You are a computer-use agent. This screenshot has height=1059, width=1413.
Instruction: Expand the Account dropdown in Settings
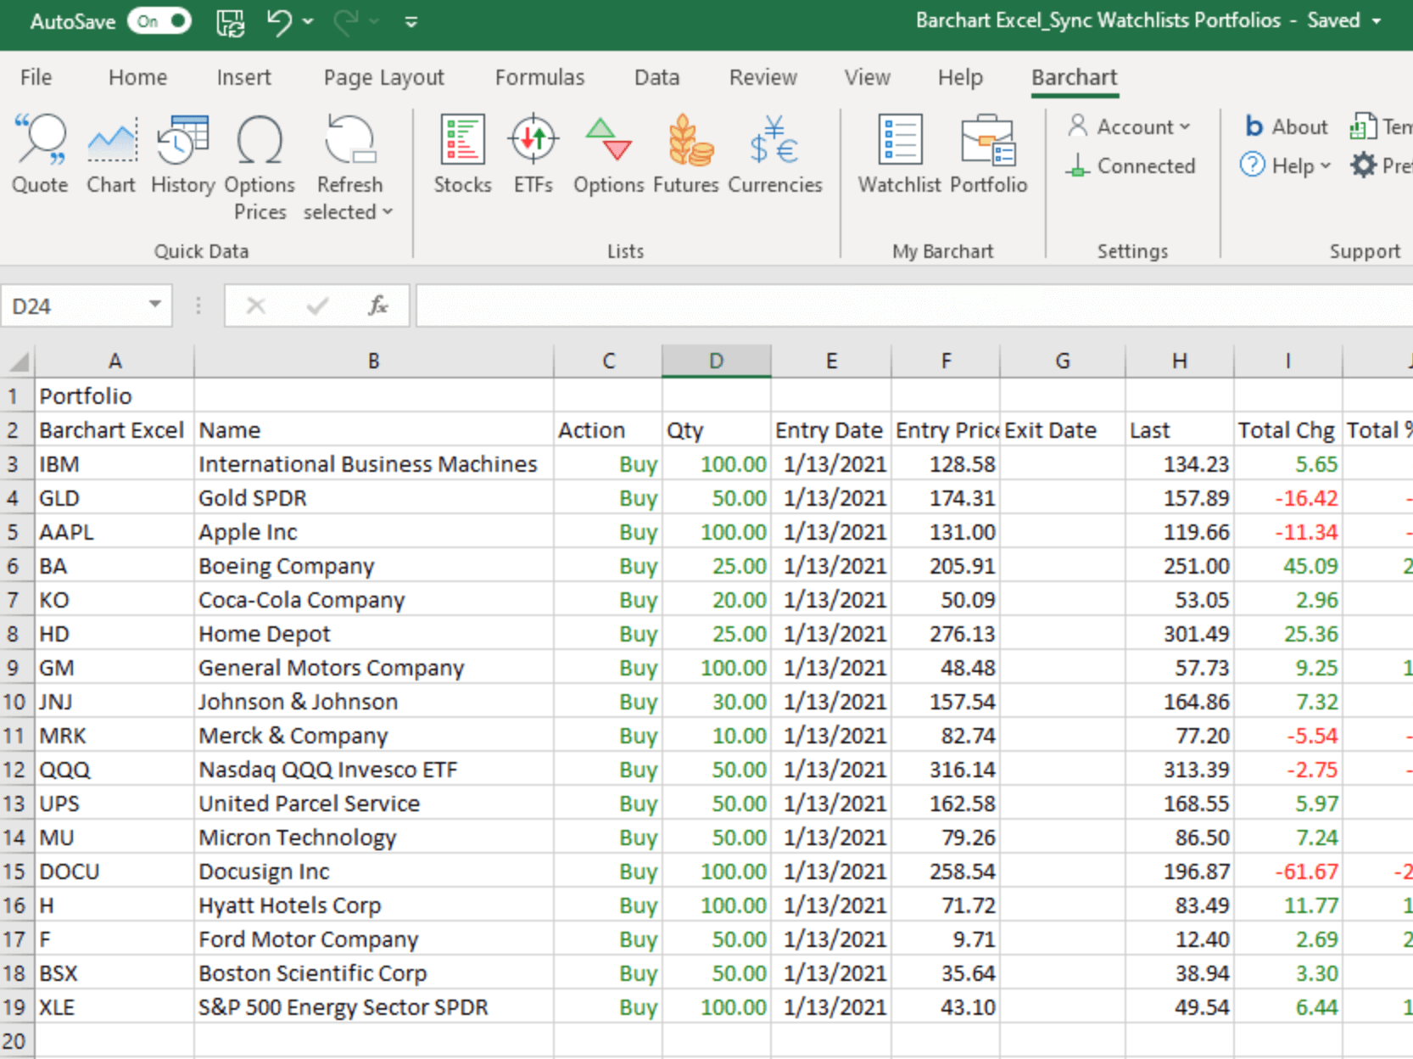pos(1131,126)
